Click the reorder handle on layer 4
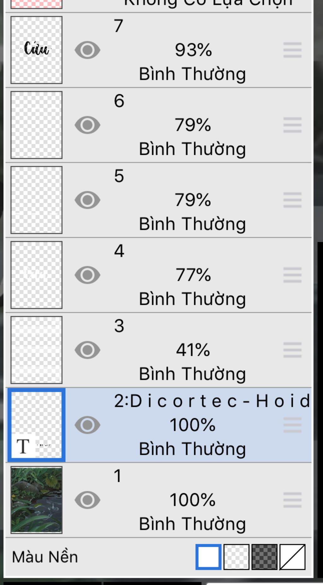 click(x=292, y=275)
